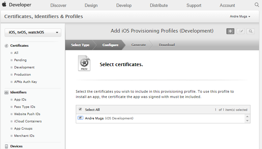This screenshot has width=262, height=149.
Task: Open the iOS, tvOS, watchOS platform dropdown
Action: 33,32
